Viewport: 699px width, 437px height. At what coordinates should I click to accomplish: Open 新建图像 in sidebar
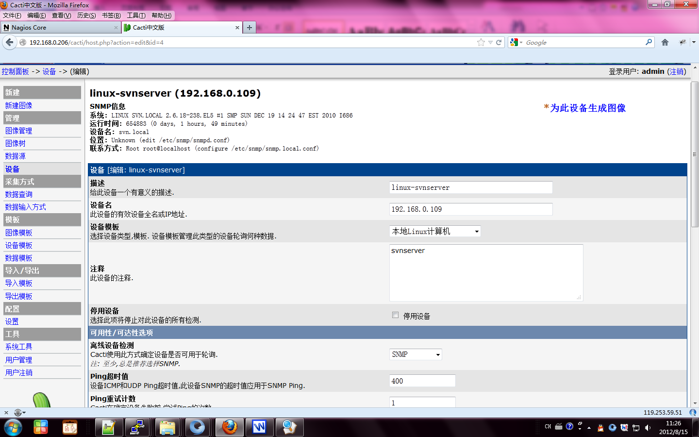click(18, 105)
